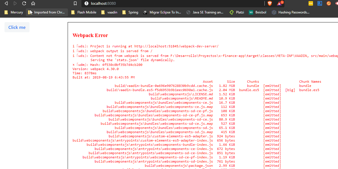Click the 'Asset' column header
Image resolution: width=338 pixels, height=169 pixels.
click(208, 82)
